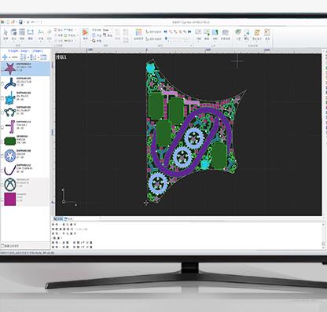Image resolution: width=327 pixels, height=312 pixels.
Task: Click the green tools icon in the ribbon
Action: click(x=238, y=32)
